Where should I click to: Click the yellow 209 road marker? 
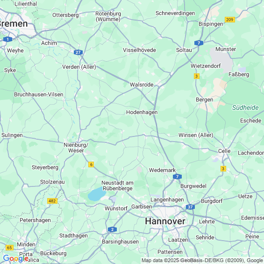[230, 20]
